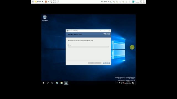
Task: Click the network status tray icon
Action: tap(122, 83)
